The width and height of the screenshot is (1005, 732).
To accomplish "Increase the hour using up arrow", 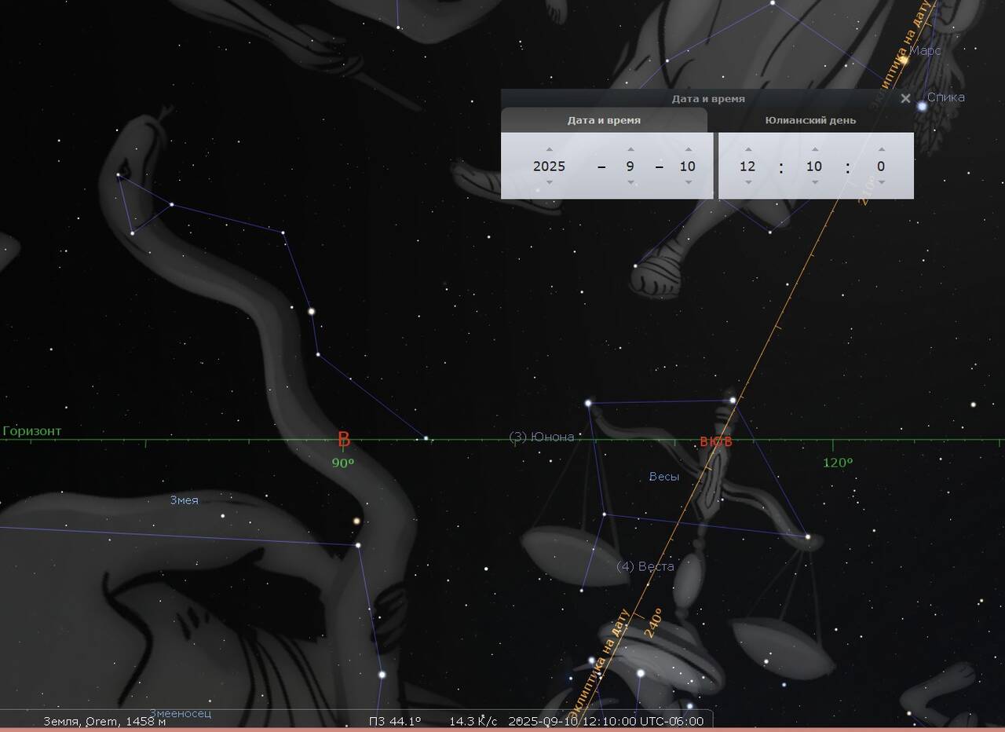I will (747, 149).
